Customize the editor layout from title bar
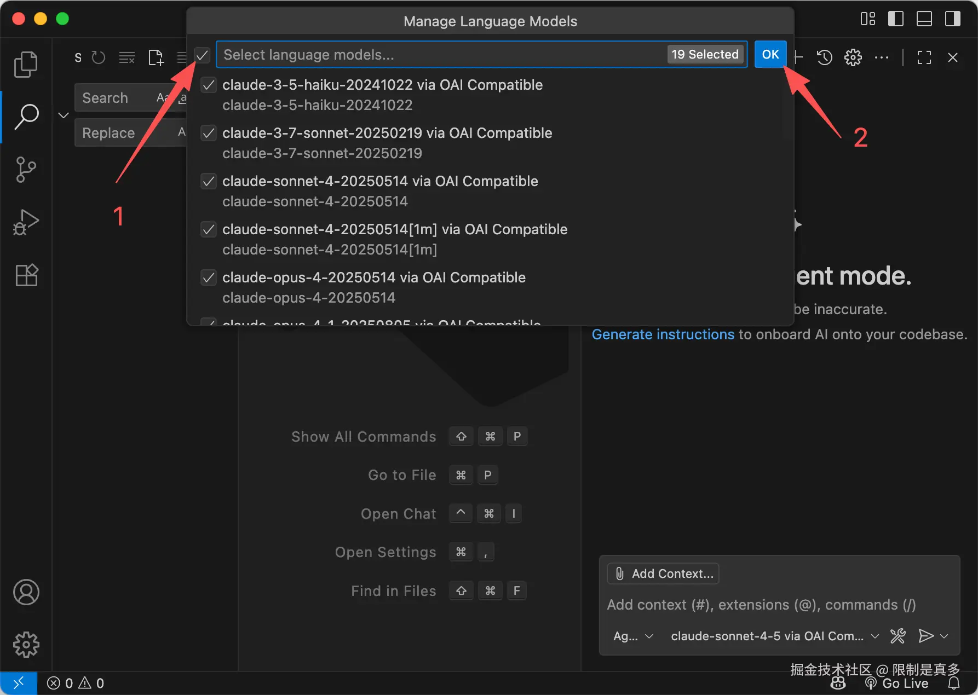 pyautogui.click(x=868, y=19)
